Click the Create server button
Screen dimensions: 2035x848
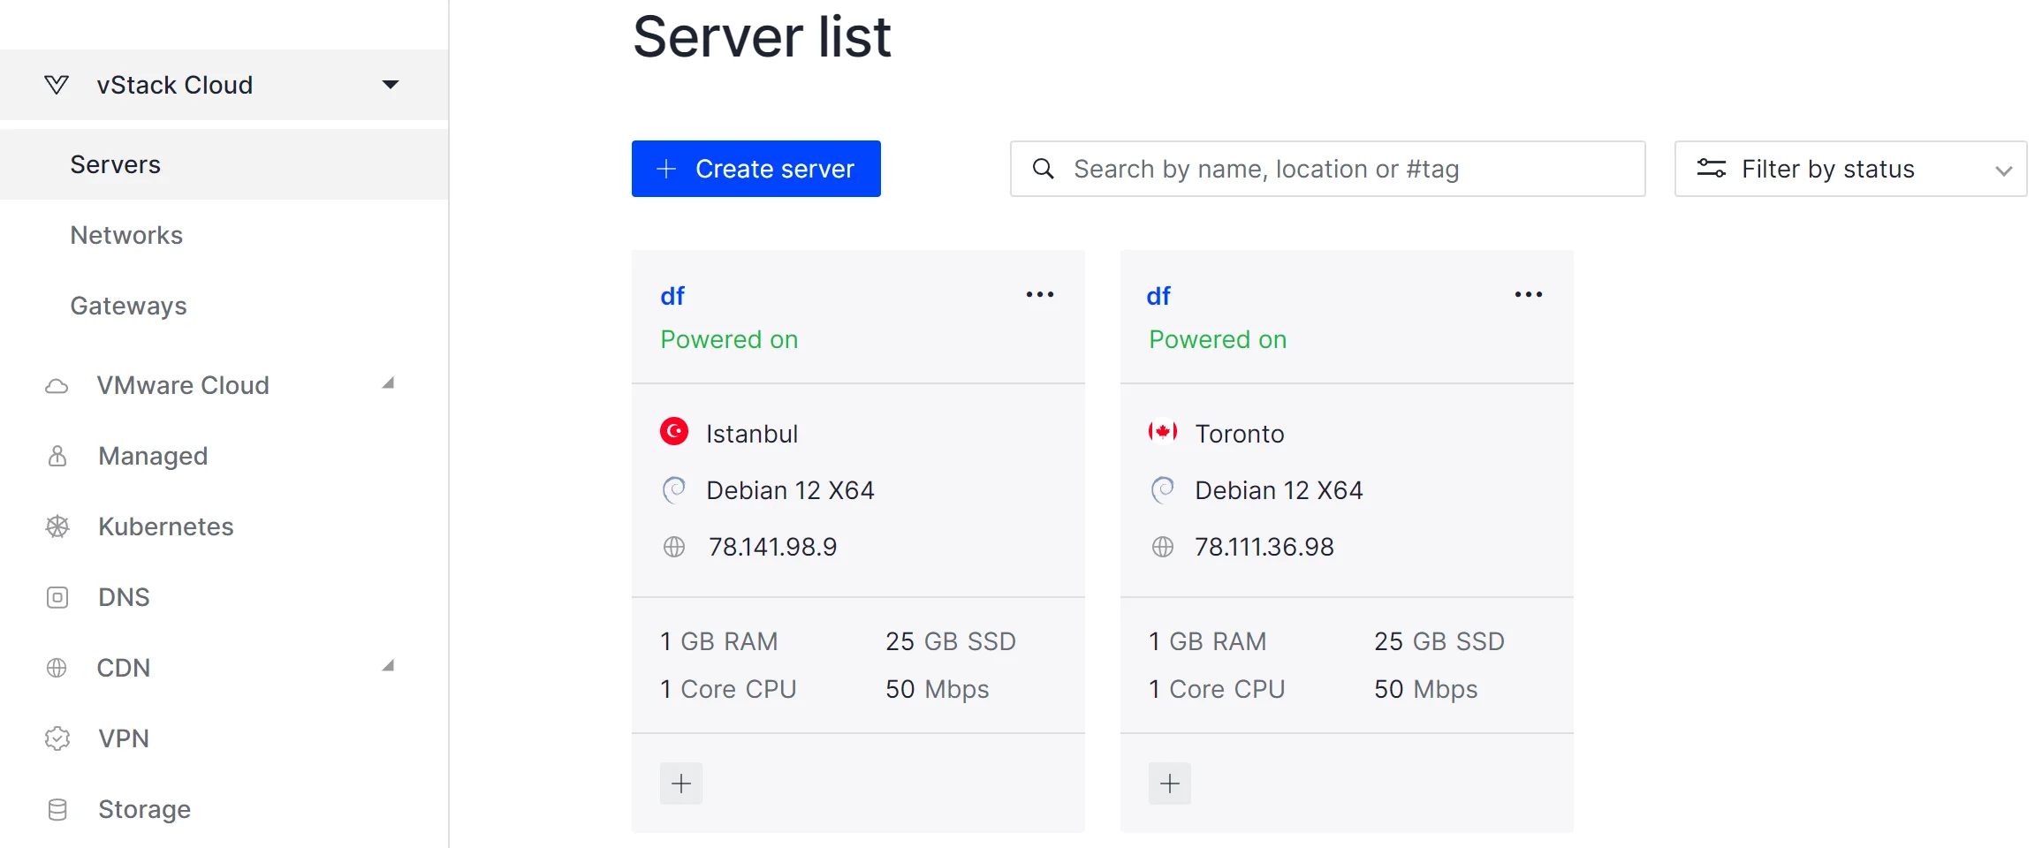point(756,169)
